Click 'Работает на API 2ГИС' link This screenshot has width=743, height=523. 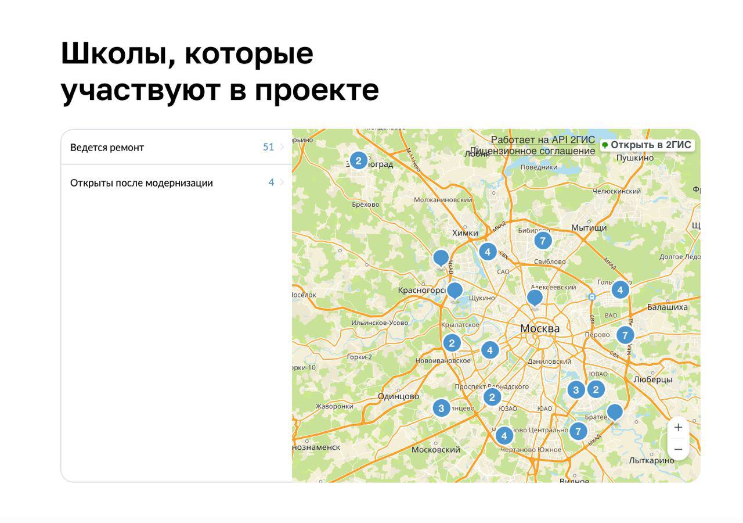(543, 140)
